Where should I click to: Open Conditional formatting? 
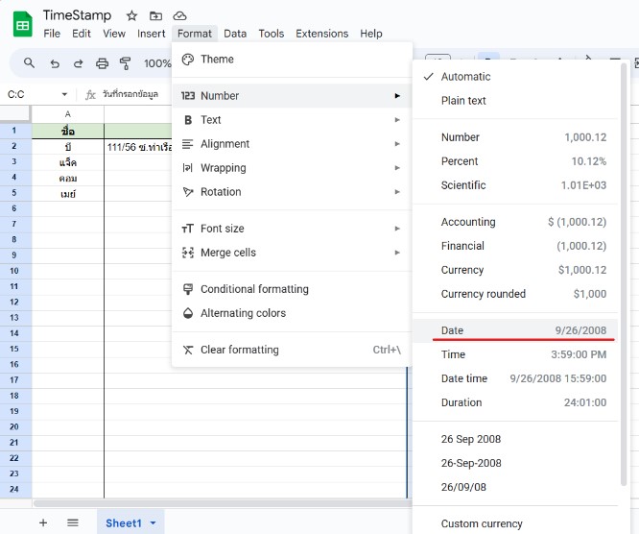(293, 289)
